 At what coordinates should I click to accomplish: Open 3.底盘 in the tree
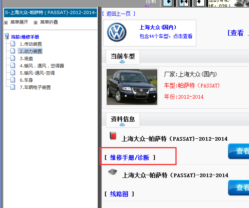coord(27,59)
